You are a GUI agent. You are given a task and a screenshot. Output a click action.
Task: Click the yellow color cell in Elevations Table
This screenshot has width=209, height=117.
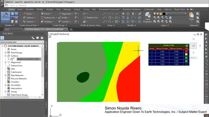pos(186,55)
